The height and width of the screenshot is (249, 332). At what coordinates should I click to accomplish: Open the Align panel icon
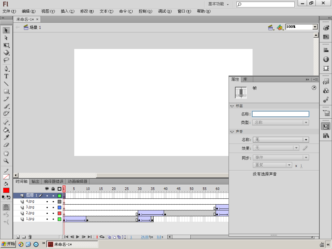(326, 50)
